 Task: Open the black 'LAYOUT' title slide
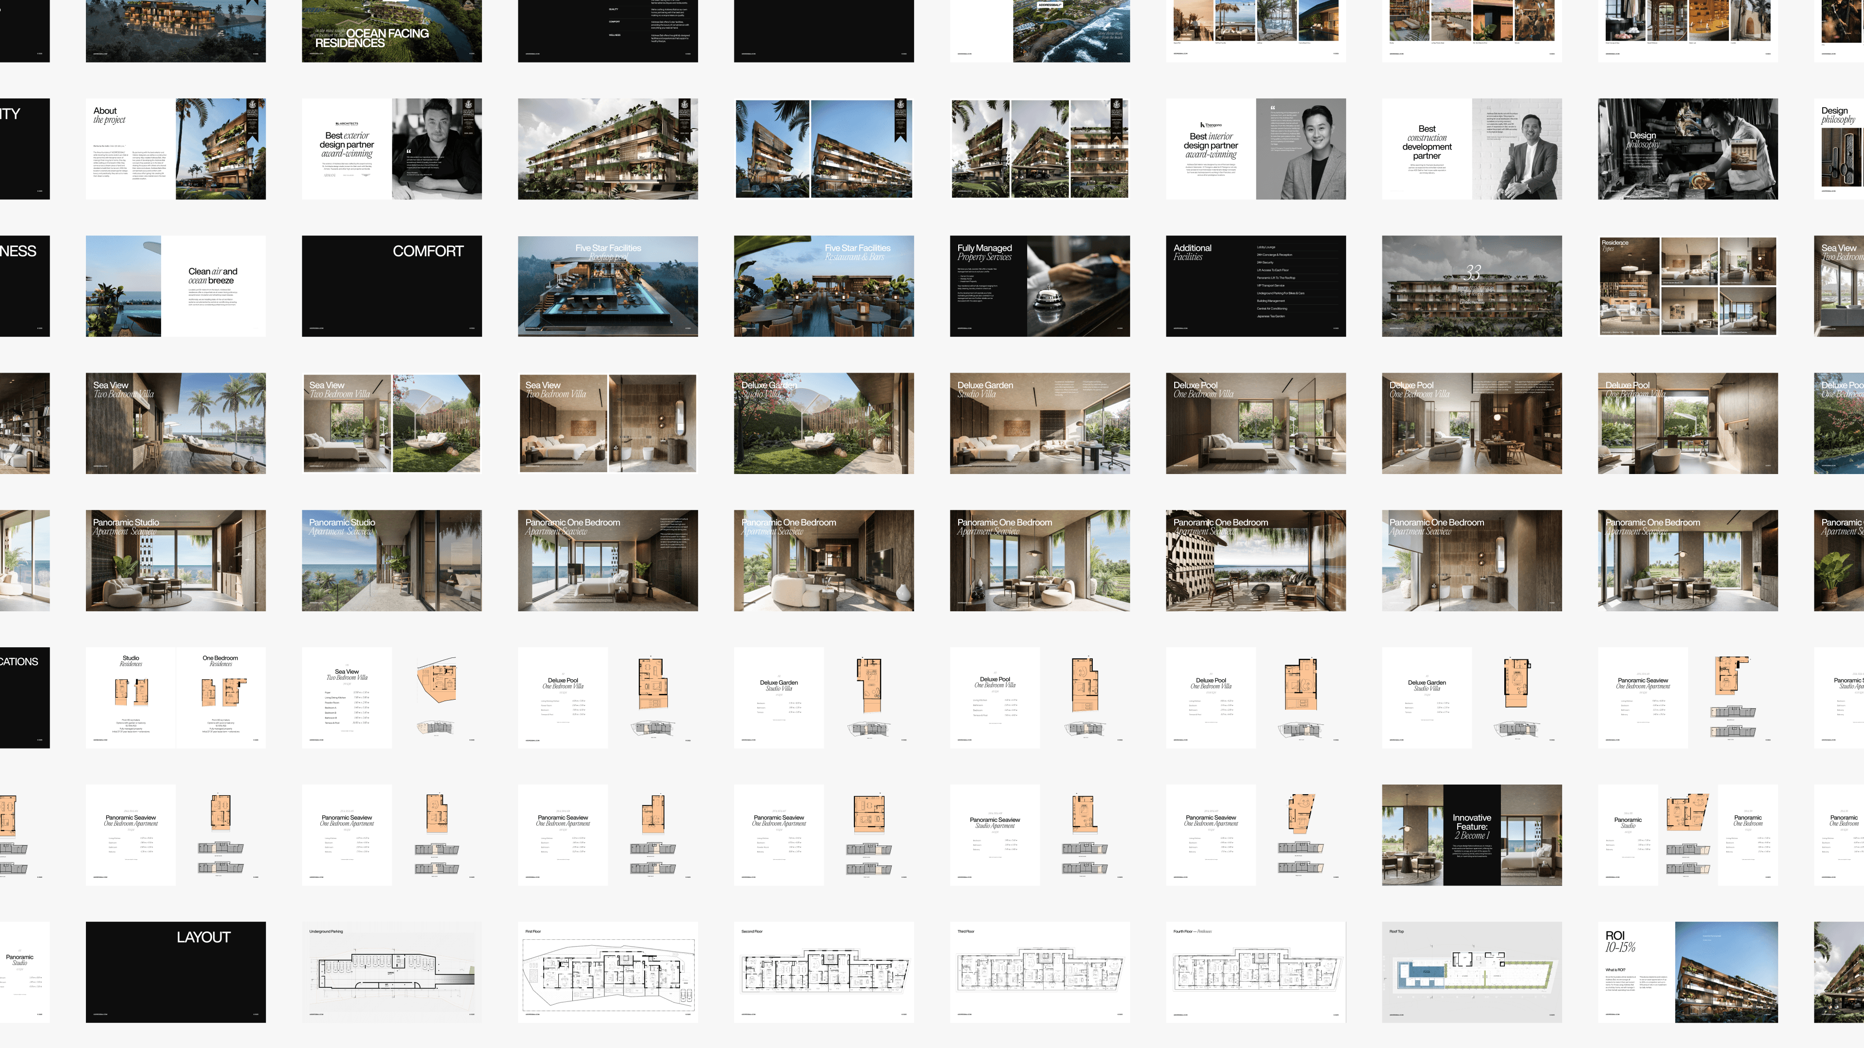pyautogui.click(x=175, y=971)
